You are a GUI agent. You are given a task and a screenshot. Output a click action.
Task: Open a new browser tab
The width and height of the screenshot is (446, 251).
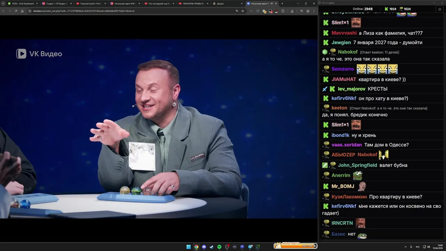point(282,3)
